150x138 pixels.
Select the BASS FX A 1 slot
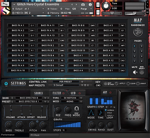18,25
